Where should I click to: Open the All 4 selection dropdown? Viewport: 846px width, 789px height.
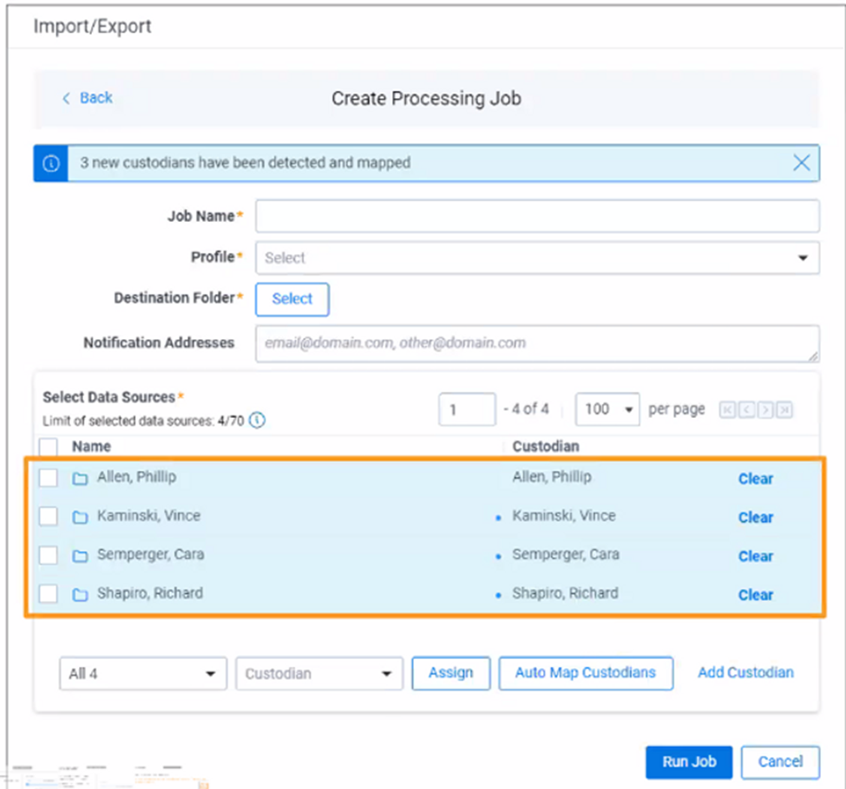[x=142, y=674]
